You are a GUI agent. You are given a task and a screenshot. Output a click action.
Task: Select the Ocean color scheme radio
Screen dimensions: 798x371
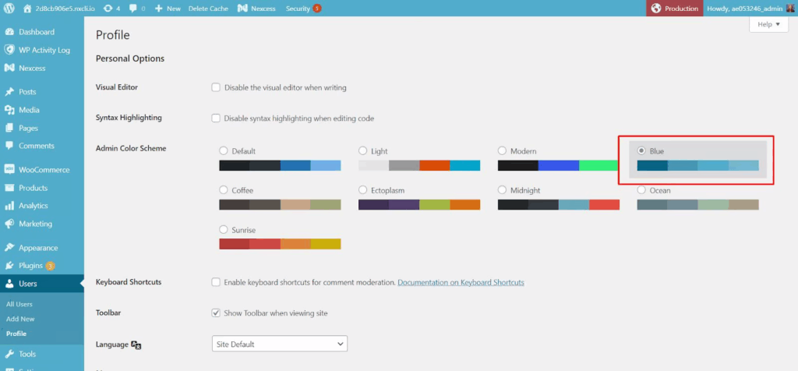pos(641,190)
